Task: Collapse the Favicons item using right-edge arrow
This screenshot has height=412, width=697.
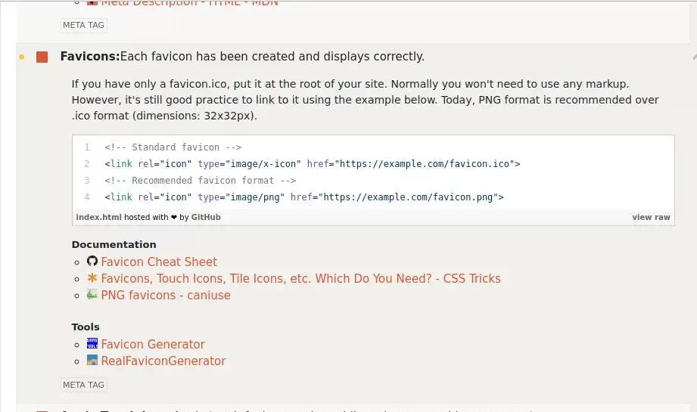Action: coord(692,57)
